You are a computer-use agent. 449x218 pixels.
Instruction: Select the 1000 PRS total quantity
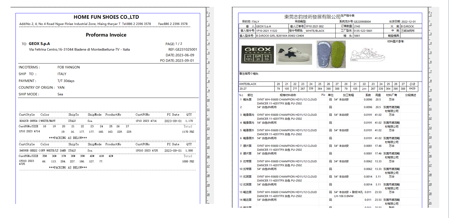(188, 162)
